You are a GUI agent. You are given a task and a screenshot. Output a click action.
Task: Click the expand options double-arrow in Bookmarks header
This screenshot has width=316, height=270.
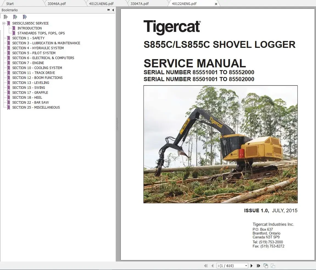click(x=108, y=10)
